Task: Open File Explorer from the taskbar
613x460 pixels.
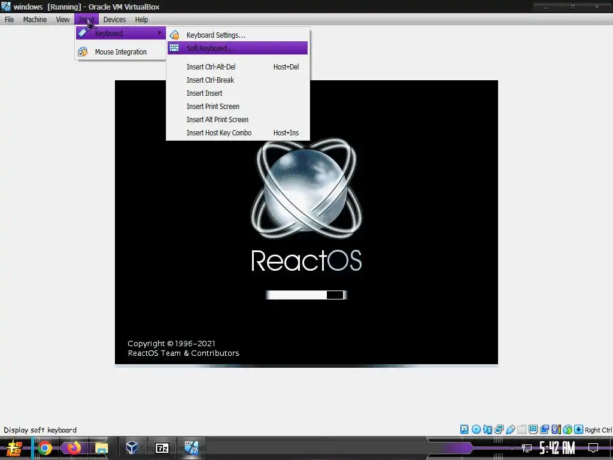Action: (101, 448)
